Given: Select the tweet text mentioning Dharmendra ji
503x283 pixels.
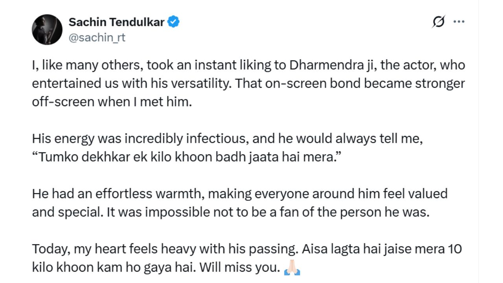Looking at the screenshot, I should pyautogui.click(x=248, y=83).
